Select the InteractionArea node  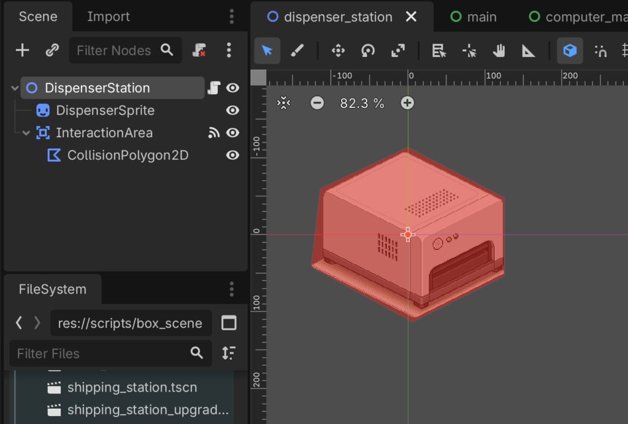104,133
